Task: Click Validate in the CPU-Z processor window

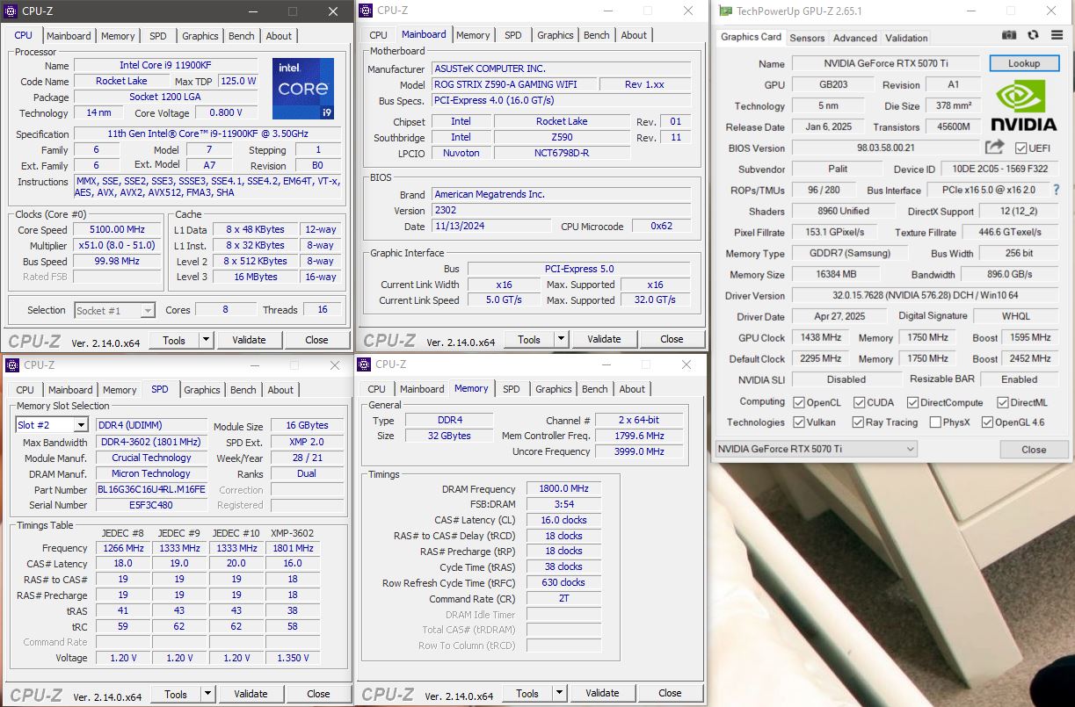Action: (249, 340)
